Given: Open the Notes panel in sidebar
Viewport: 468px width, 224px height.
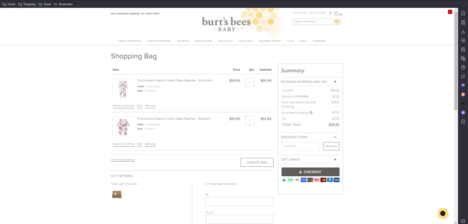Looking at the screenshot, I should pos(463,50).
